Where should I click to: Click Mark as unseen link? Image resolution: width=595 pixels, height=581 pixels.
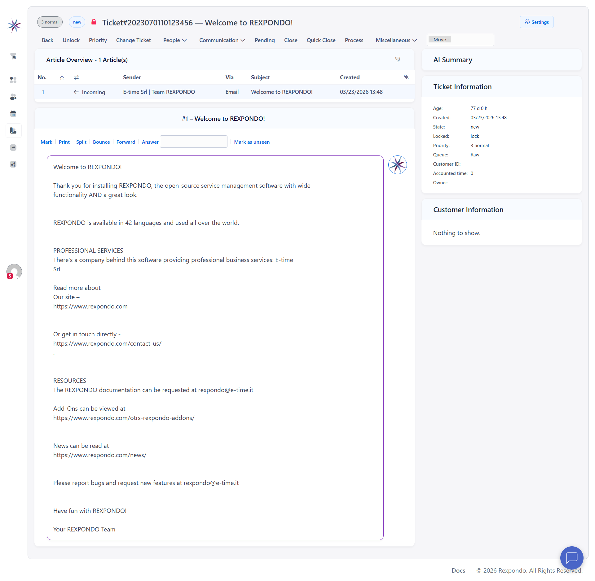coord(252,142)
